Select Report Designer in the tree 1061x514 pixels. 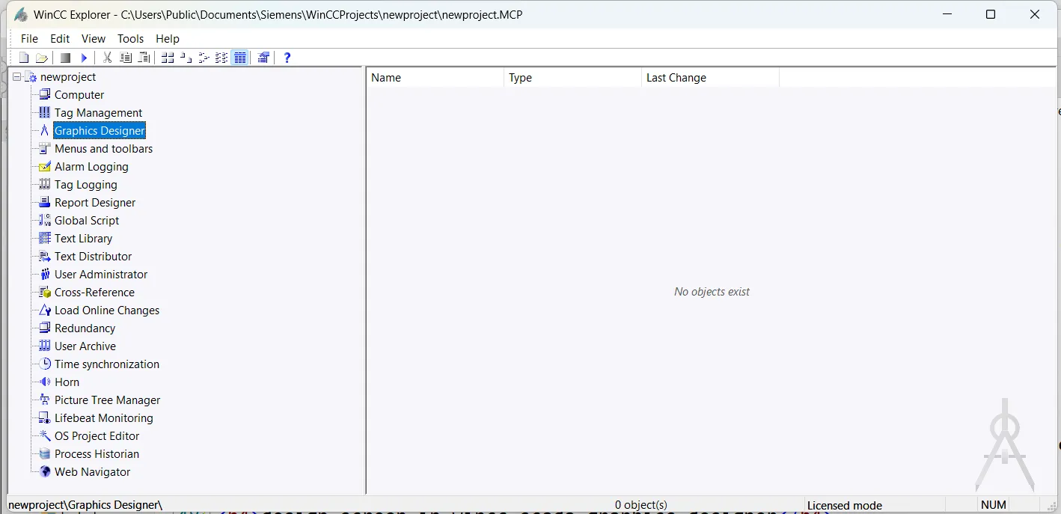95,202
